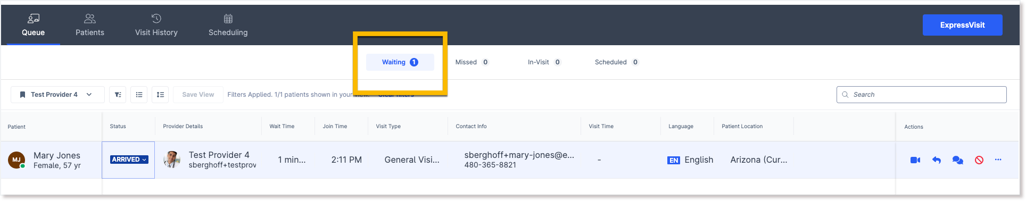Open the Visit History tab

pos(156,25)
